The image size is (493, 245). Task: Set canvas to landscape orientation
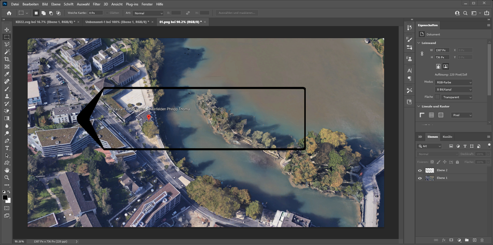point(446,66)
